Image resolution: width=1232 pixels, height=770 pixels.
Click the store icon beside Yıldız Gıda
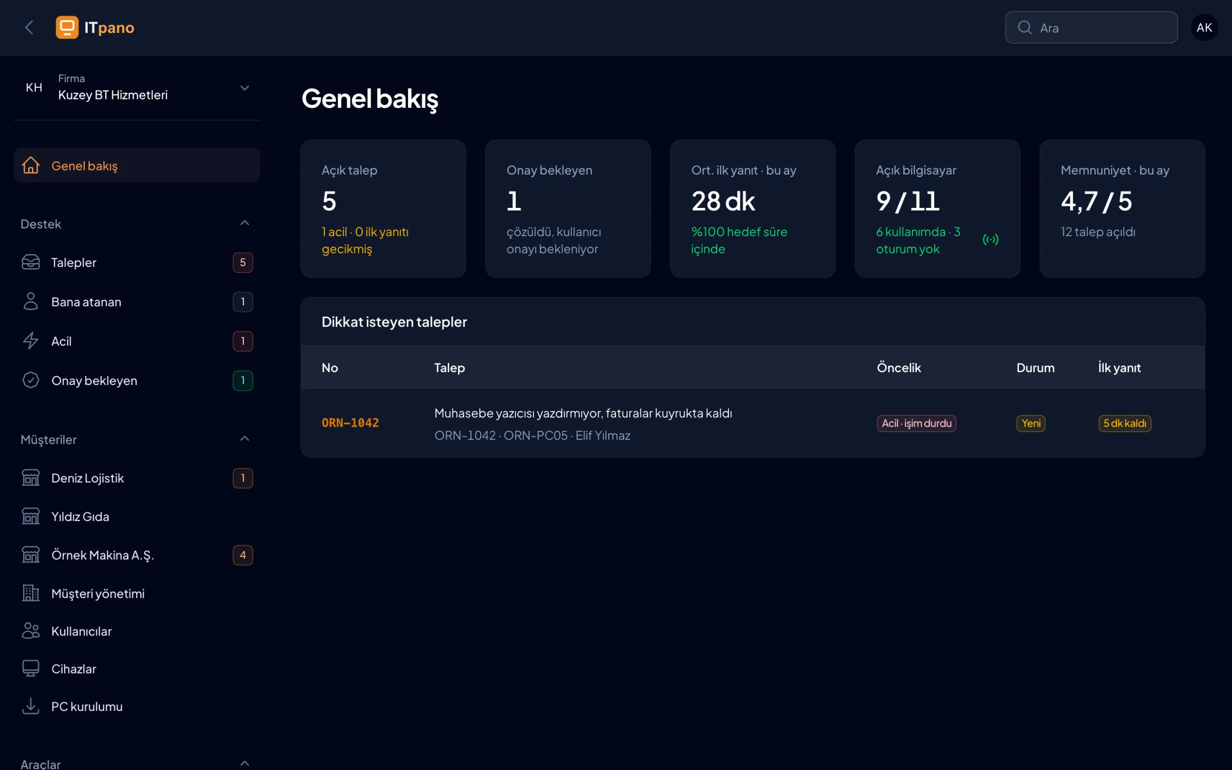31,516
